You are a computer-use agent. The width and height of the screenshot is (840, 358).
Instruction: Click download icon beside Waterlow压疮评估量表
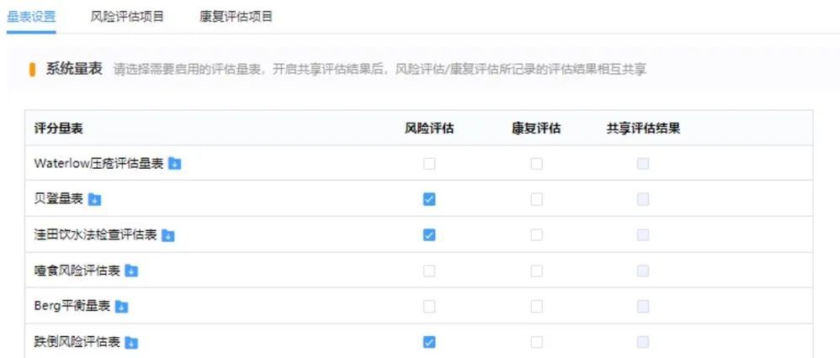pos(174,164)
